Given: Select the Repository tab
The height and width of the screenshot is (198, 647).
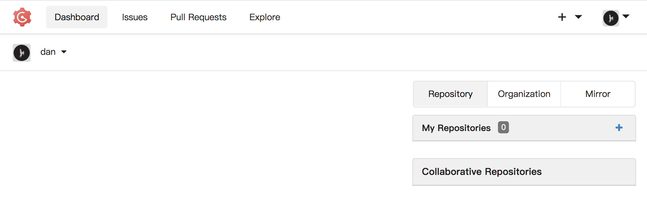Looking at the screenshot, I should [450, 94].
